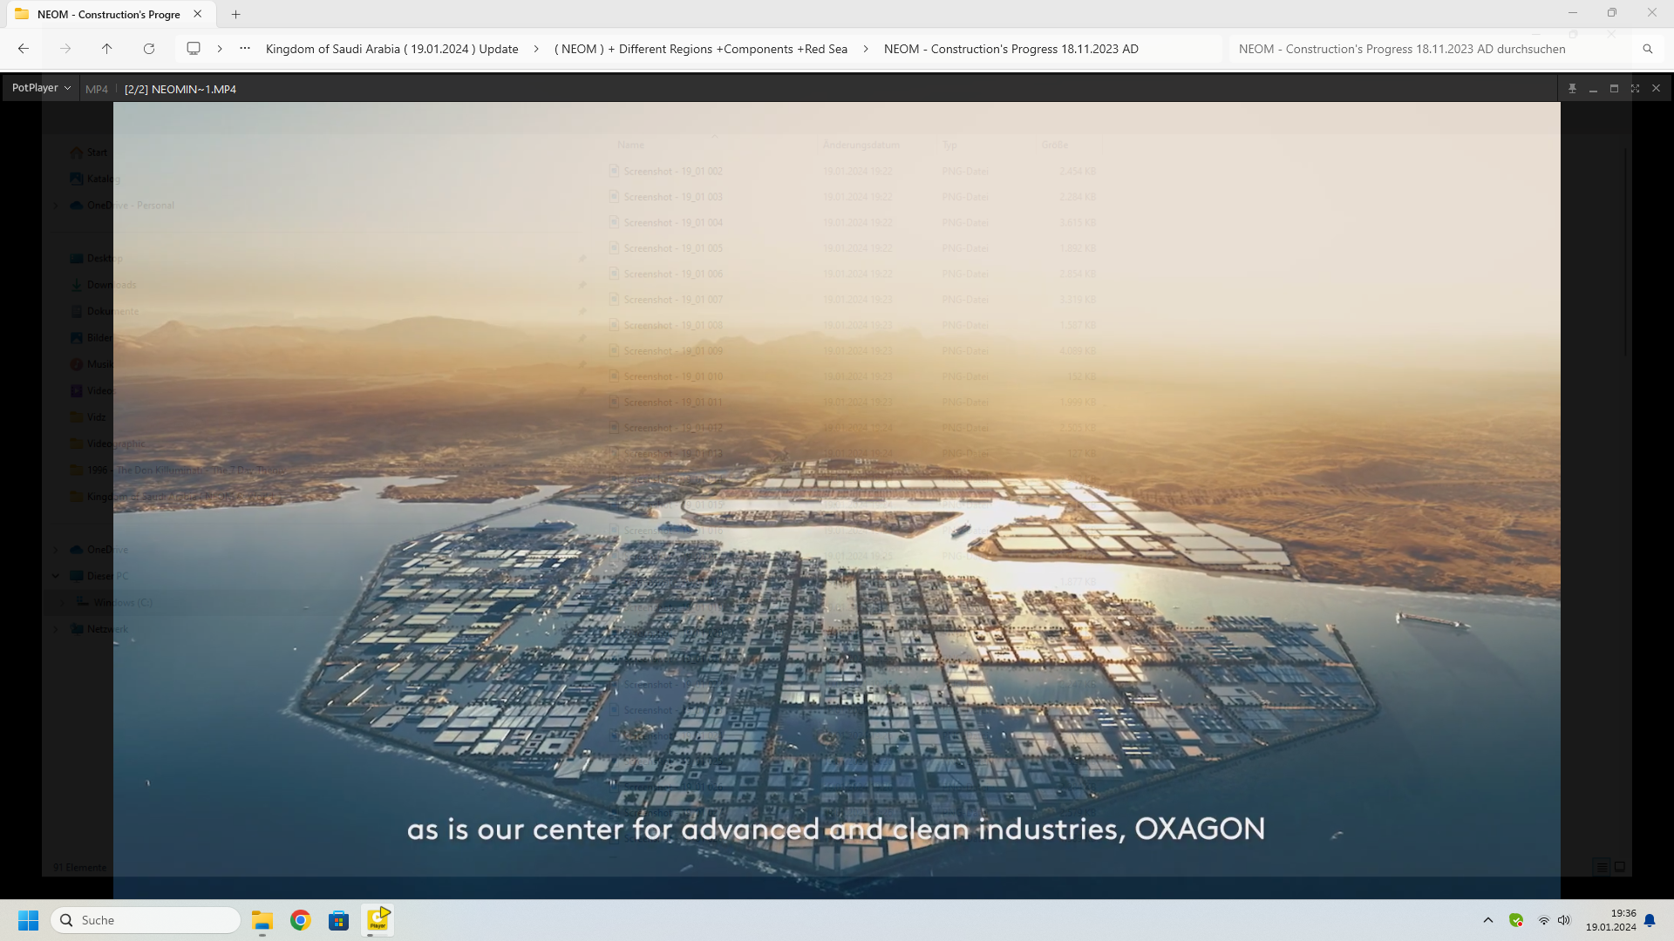The image size is (1674, 941).
Task: Restore down the File Explorer window
Action: point(1612,13)
